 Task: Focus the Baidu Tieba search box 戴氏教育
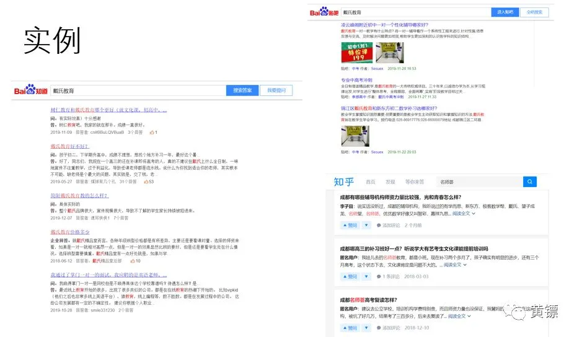click(416, 12)
